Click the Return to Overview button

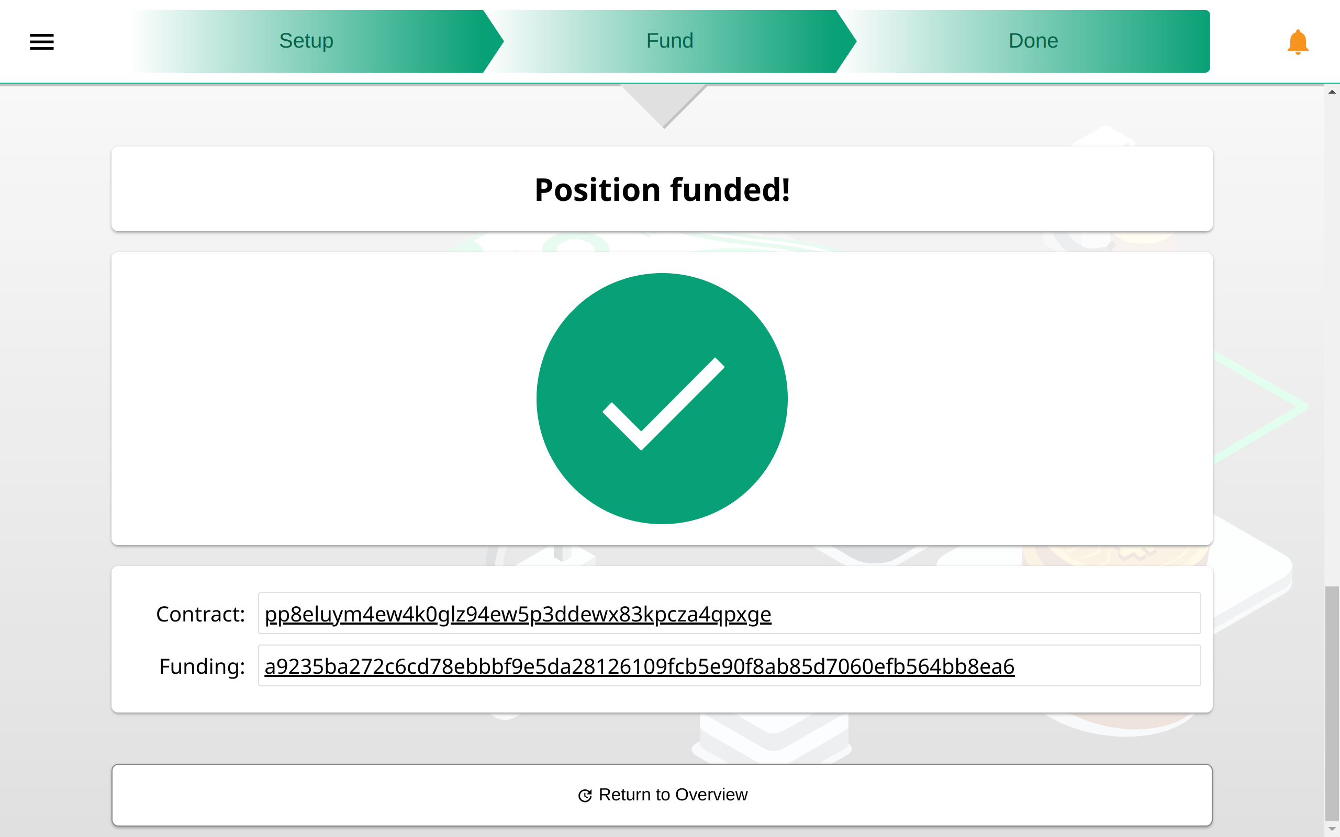click(662, 795)
